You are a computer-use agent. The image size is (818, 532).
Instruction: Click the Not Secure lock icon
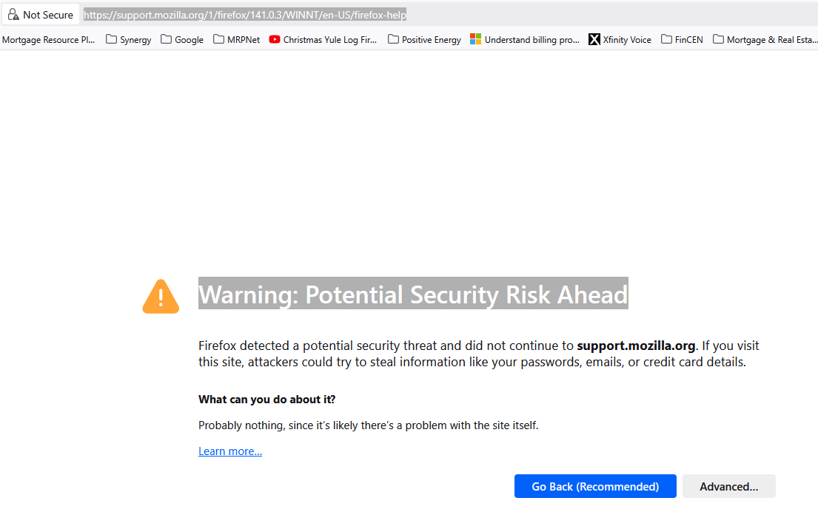13,15
